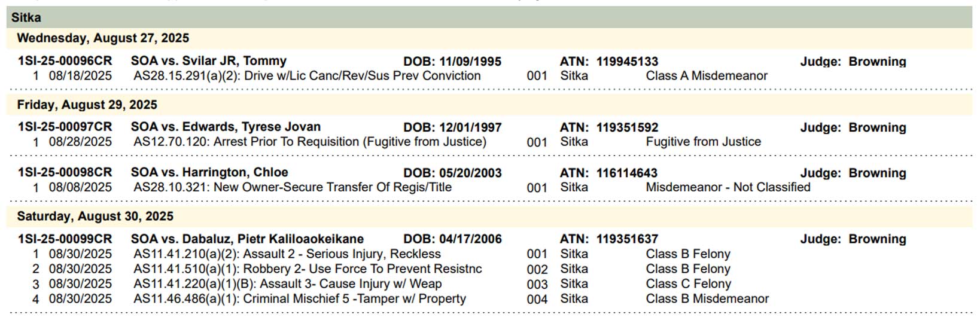Screen dimensions: 980x323
Task: Select the Saturday, August 30, 2025 date heading
Action: coord(95,216)
